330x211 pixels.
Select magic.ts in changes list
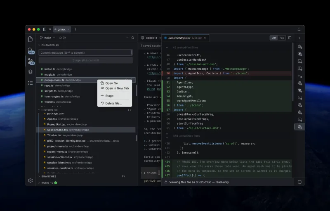86,75
